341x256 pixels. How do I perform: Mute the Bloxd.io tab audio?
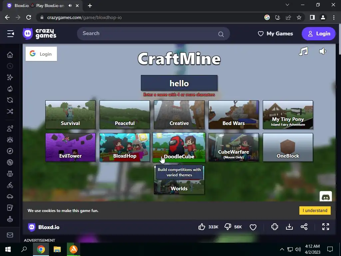point(70,6)
